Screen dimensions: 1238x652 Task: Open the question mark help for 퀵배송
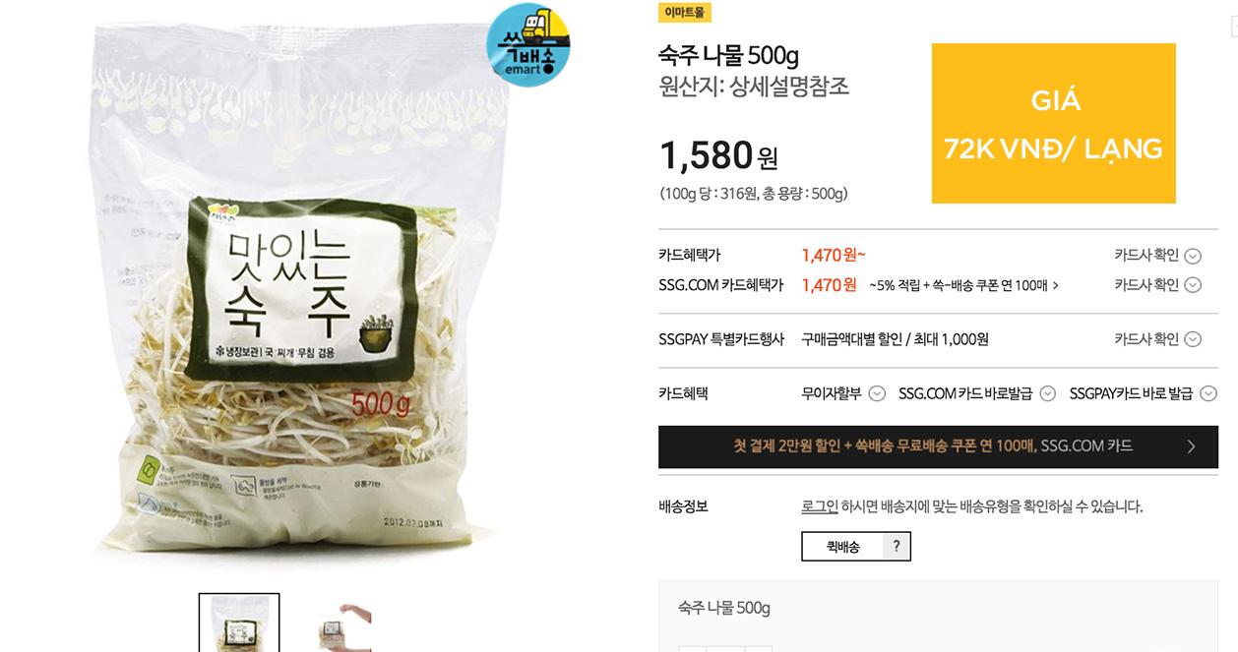[896, 547]
